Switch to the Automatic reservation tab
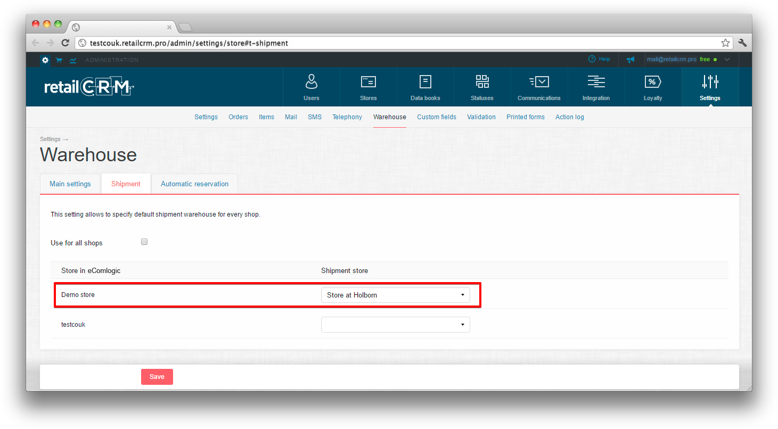 point(194,184)
